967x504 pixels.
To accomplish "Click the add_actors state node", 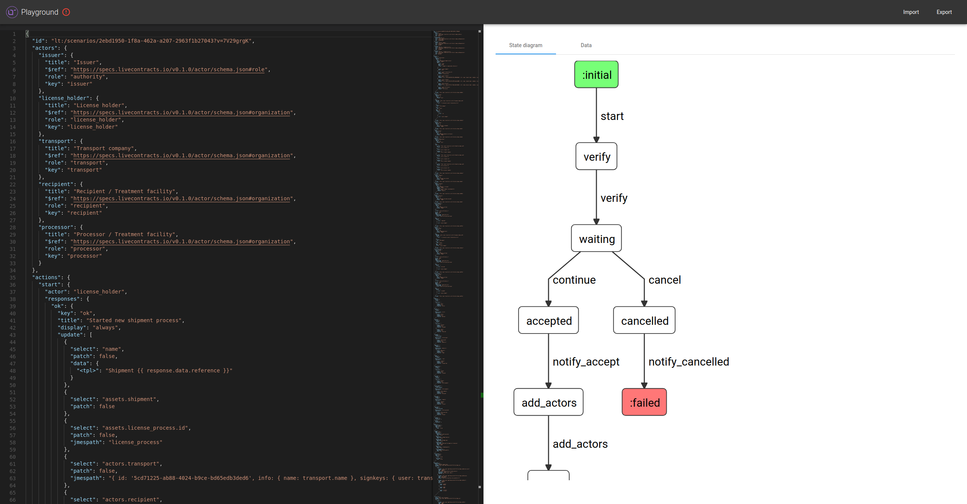I will click(548, 402).
